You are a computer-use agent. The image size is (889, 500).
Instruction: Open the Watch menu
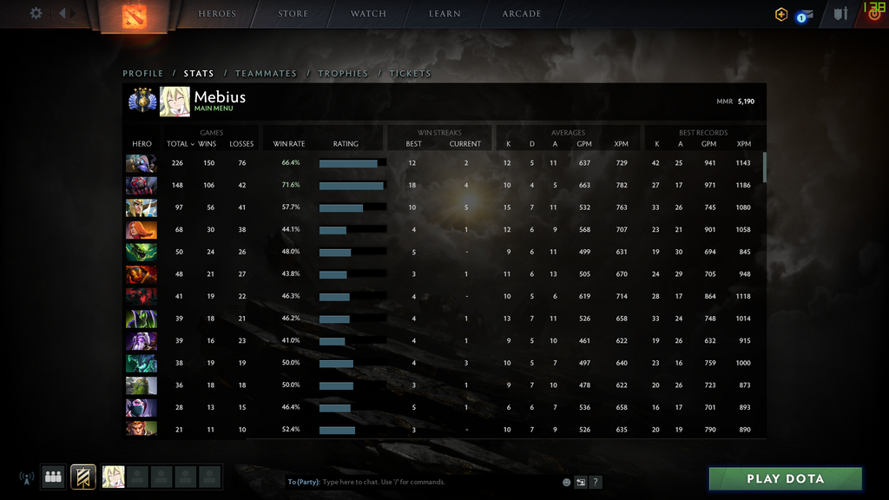(368, 14)
